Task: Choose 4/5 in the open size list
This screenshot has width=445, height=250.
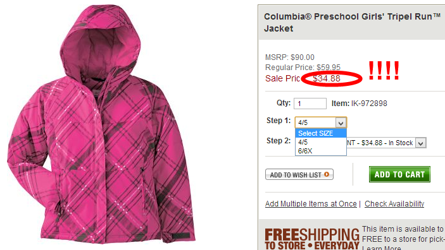Action: (x=321, y=142)
